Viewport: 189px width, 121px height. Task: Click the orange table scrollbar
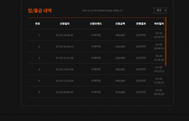click(166, 42)
